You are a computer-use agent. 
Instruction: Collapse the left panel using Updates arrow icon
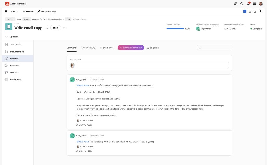coord(7,37)
